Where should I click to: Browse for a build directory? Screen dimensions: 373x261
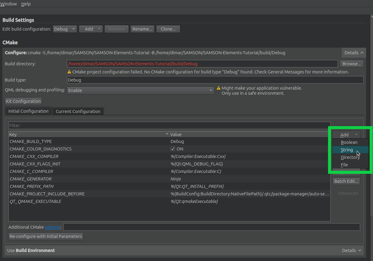click(x=352, y=64)
